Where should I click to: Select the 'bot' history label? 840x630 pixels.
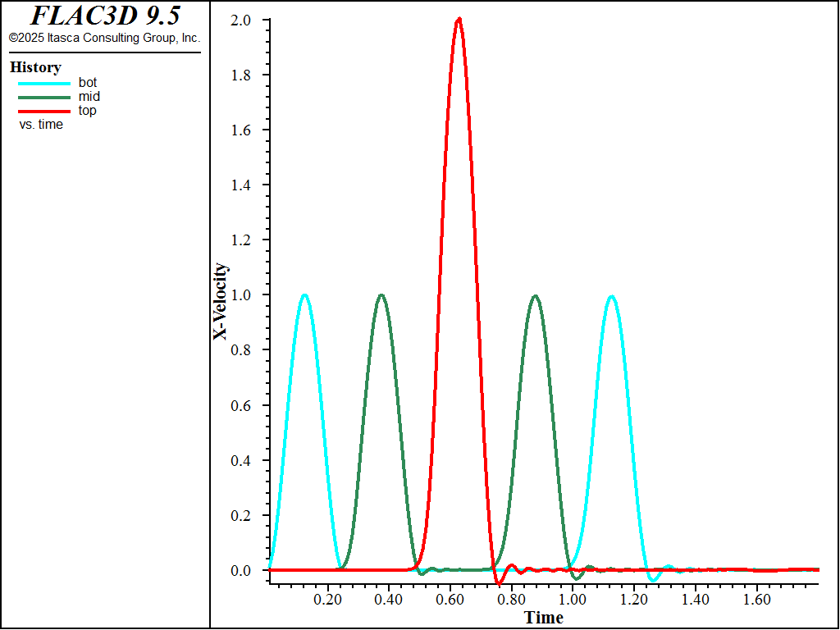point(88,83)
